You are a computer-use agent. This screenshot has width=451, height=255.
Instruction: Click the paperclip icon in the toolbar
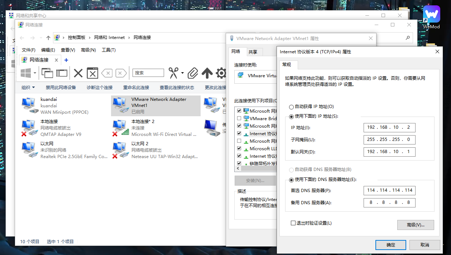coord(193,73)
